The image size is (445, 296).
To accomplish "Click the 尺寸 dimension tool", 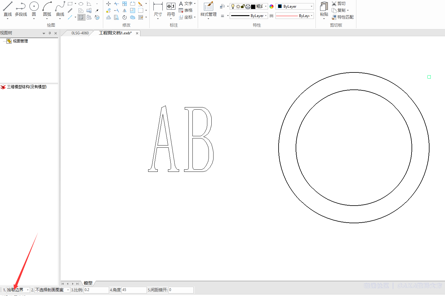I will click(158, 9).
